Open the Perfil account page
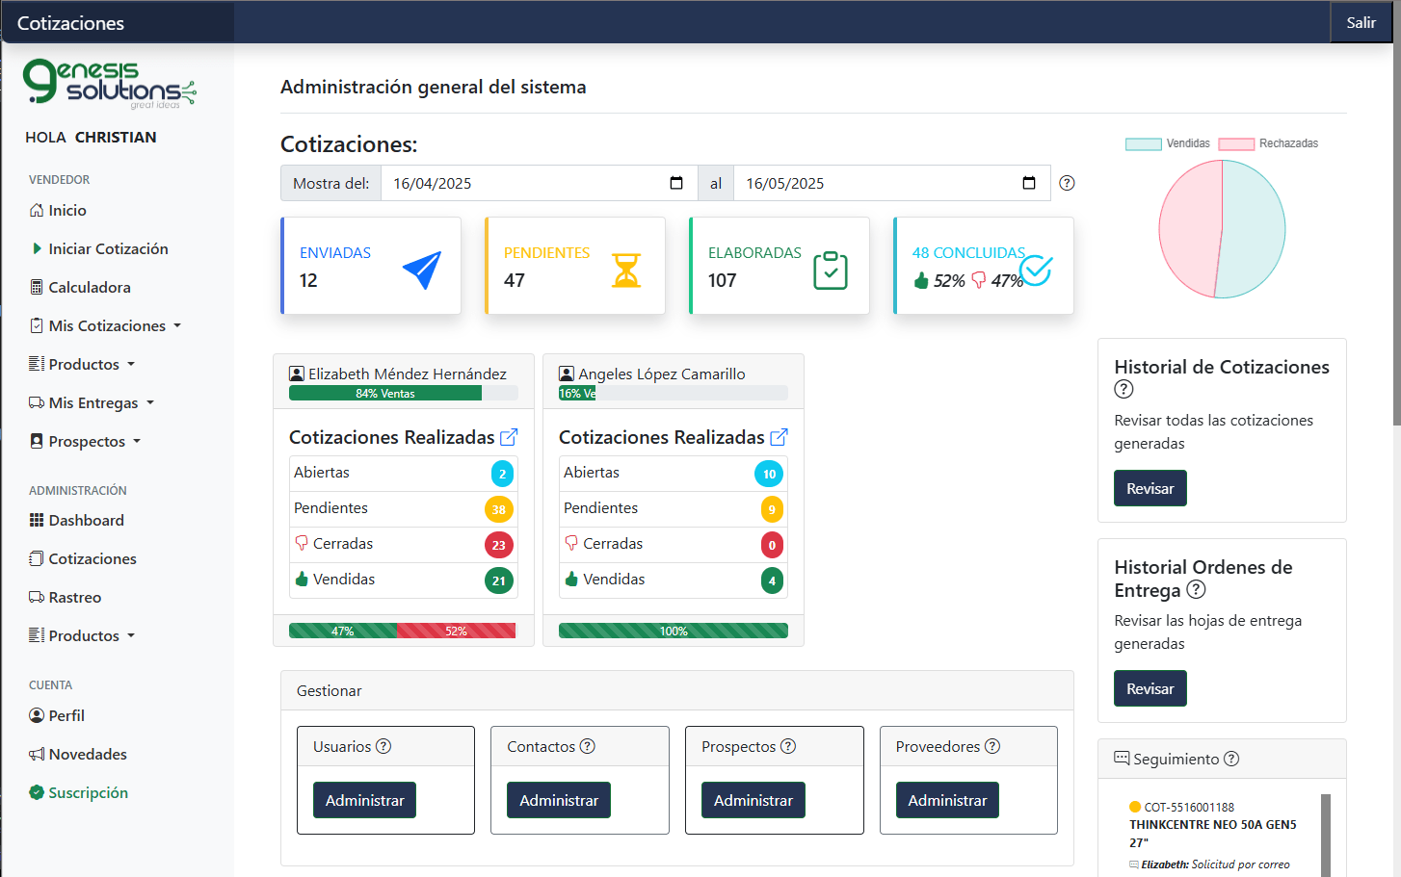 pos(57,715)
